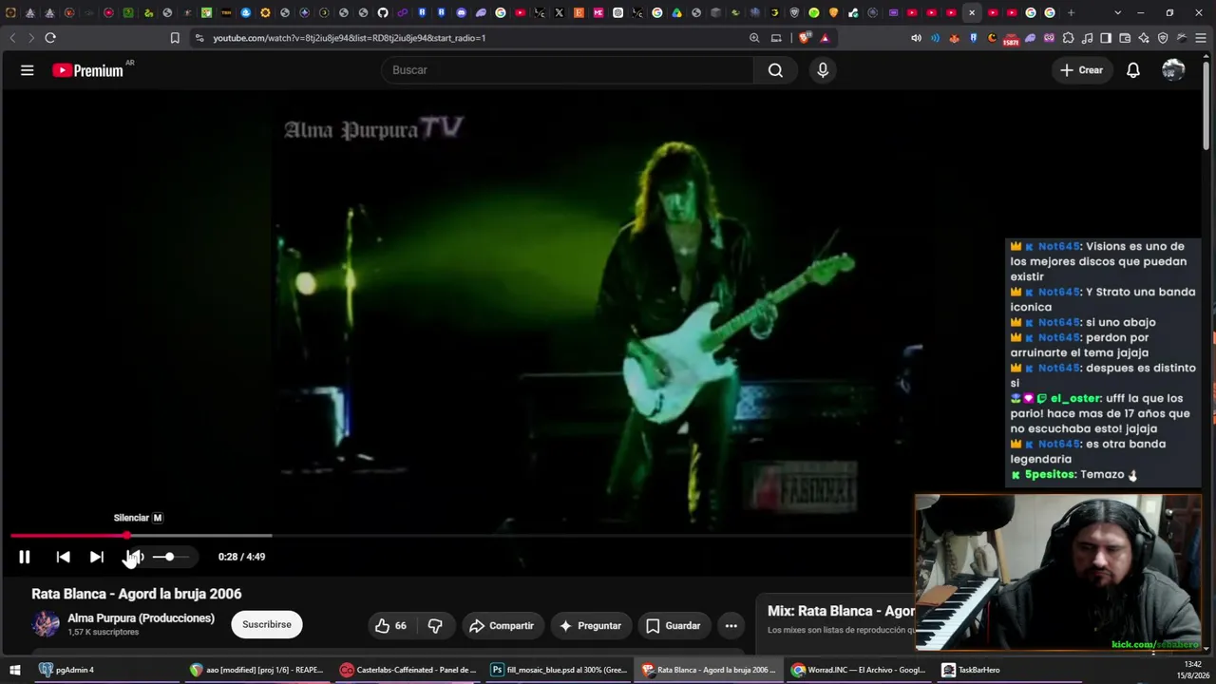Reload the current page
The width and height of the screenshot is (1216, 684).
(50, 38)
